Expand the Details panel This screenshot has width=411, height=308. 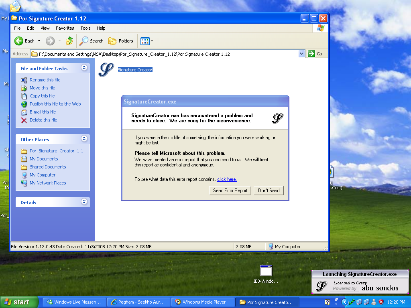coord(84,202)
